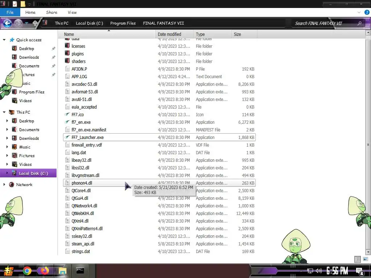Click the taskbar clock 6:56 PM
Viewport: 371px width, 278px height.
(x=337, y=271)
